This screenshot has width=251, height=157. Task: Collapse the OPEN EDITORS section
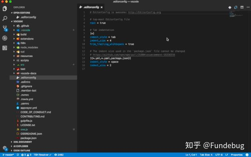[22, 13]
